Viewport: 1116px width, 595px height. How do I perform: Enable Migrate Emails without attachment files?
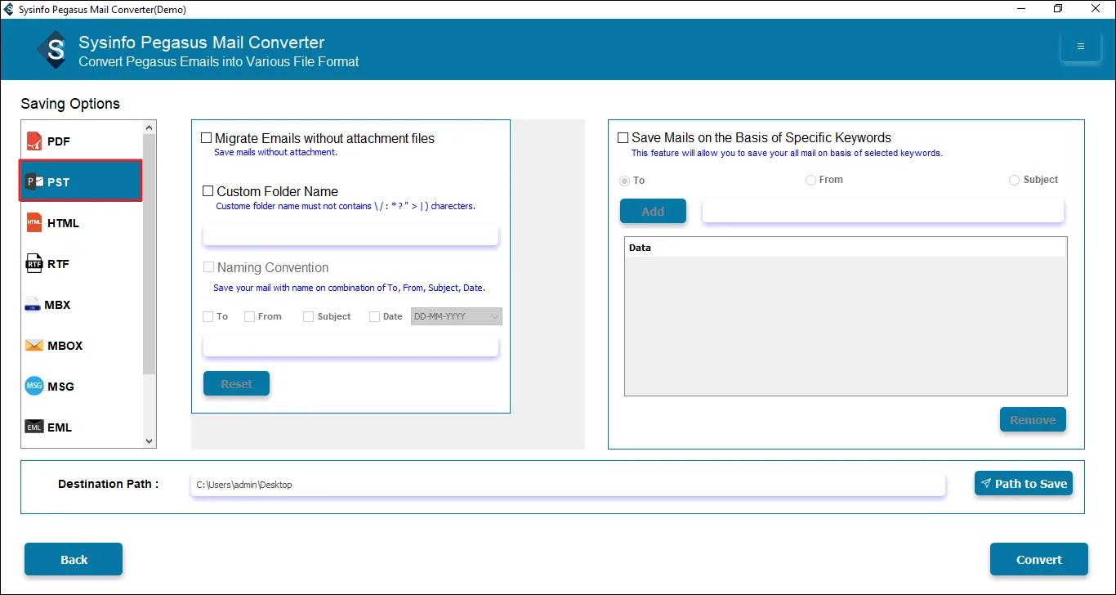pyautogui.click(x=207, y=138)
